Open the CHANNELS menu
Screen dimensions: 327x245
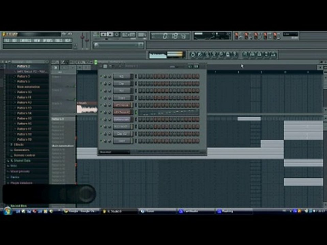point(26,40)
